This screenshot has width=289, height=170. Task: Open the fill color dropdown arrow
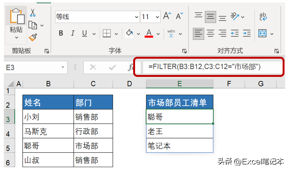click(138, 34)
